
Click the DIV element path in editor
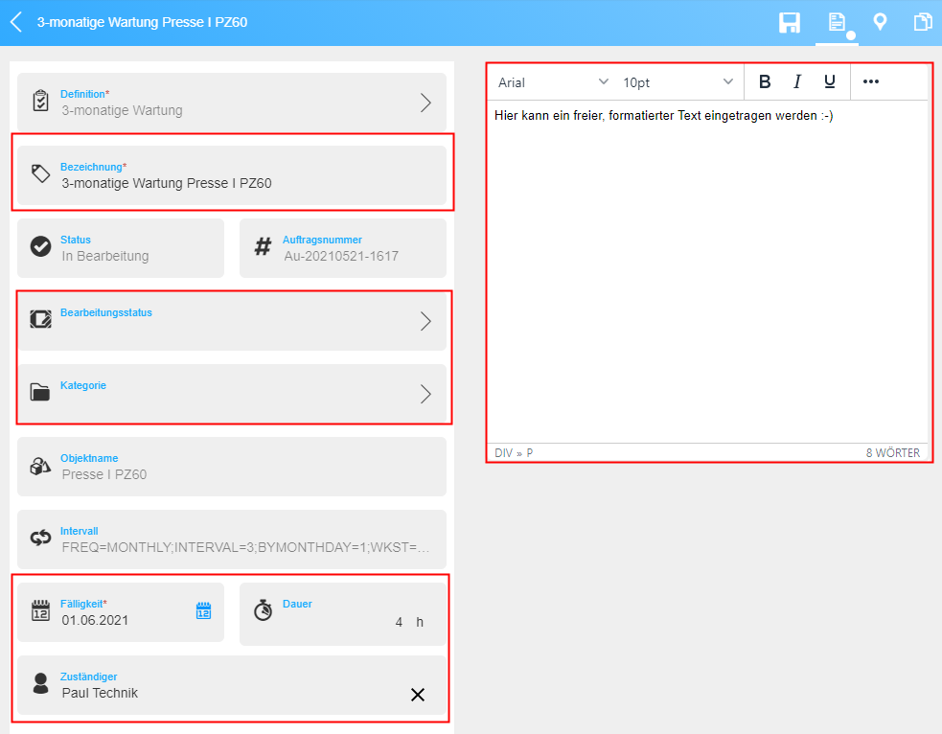[503, 453]
